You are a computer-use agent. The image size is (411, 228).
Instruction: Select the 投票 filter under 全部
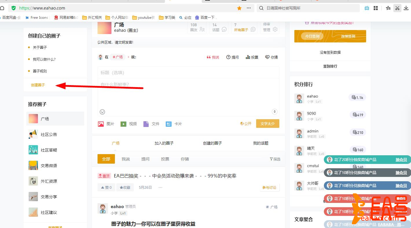point(165,159)
